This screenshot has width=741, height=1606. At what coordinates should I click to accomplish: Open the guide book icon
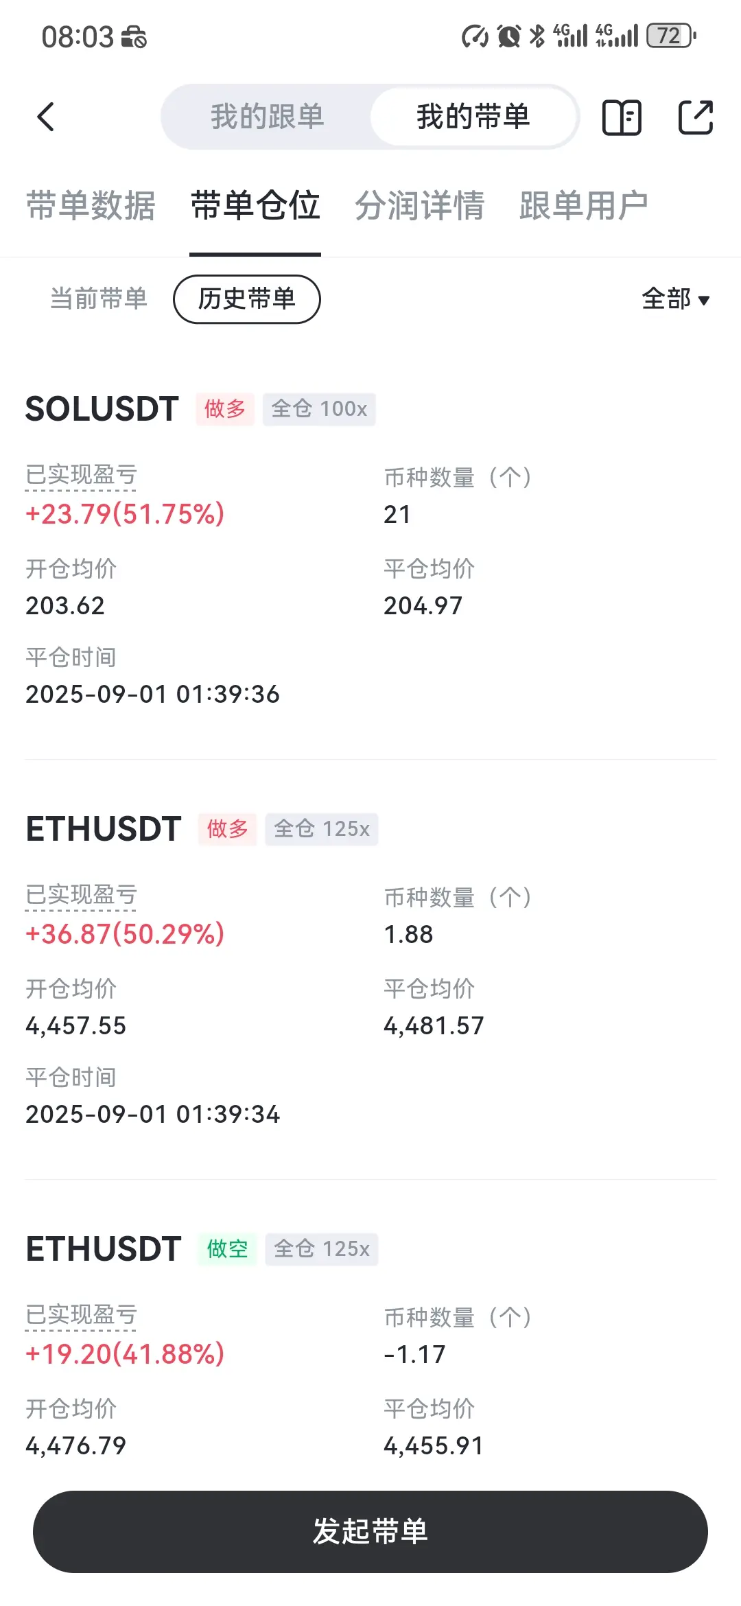coord(622,117)
